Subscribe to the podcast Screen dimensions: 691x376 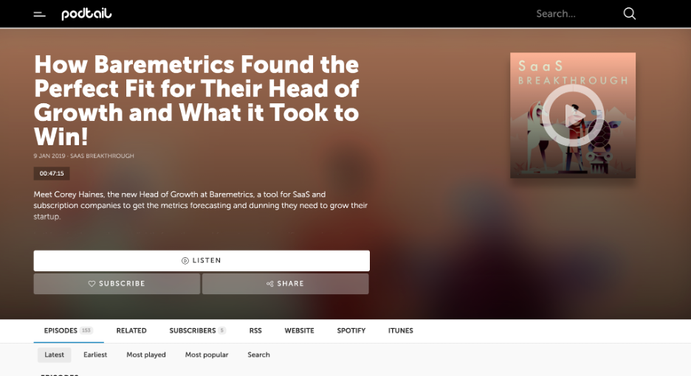[x=117, y=284]
